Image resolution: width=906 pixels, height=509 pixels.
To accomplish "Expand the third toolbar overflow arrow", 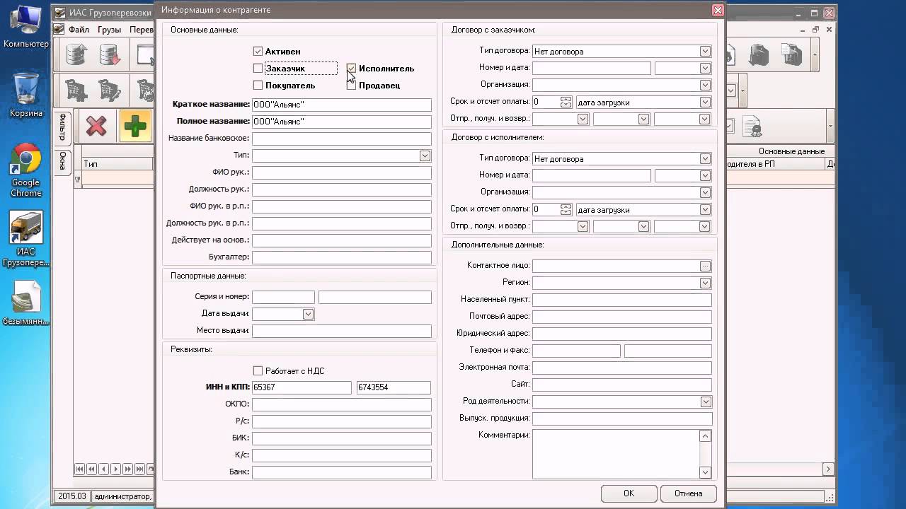I will [830, 127].
